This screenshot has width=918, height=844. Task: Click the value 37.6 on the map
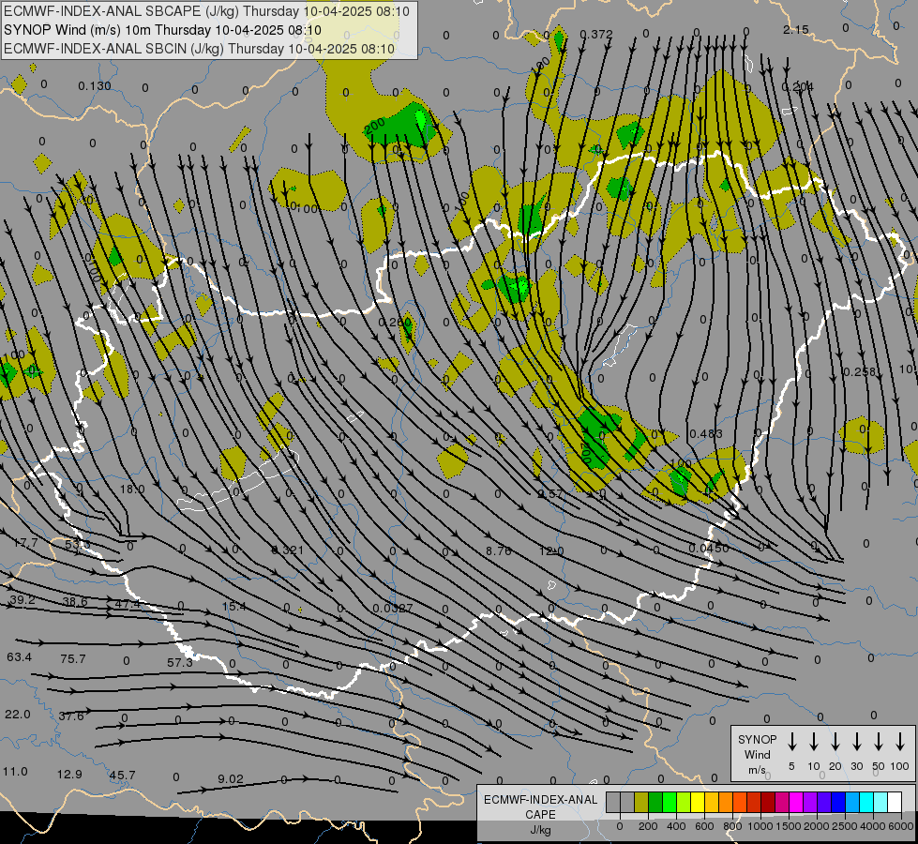point(71,716)
